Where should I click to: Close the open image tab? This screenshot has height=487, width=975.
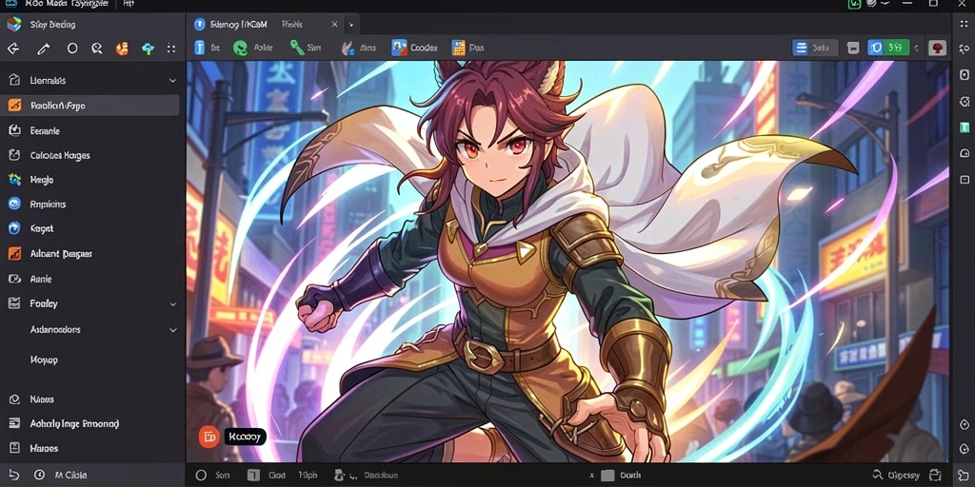click(x=334, y=24)
